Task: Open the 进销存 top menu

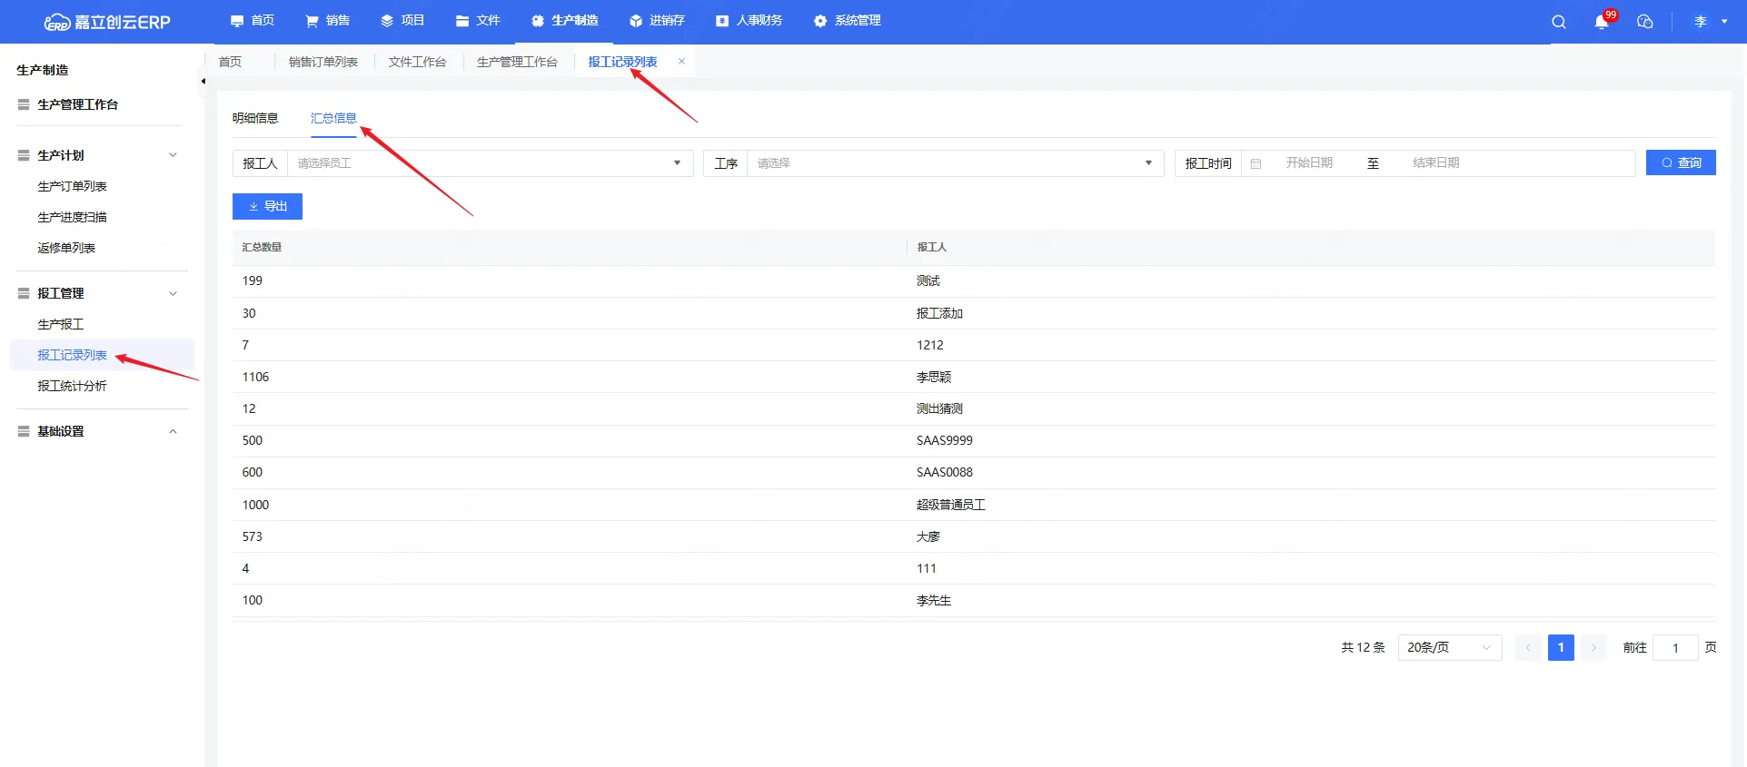Action: (x=657, y=21)
